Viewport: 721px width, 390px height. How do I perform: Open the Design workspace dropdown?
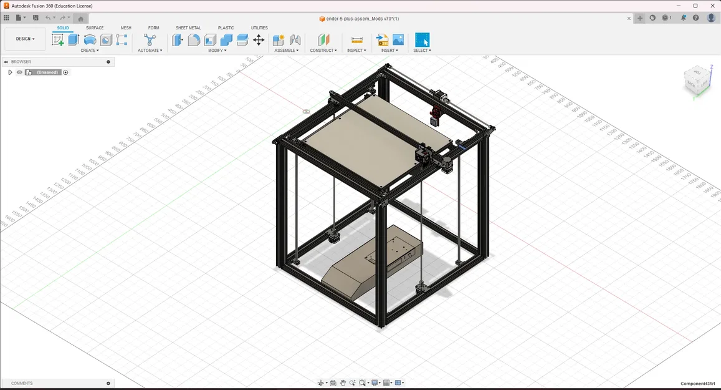coord(26,39)
